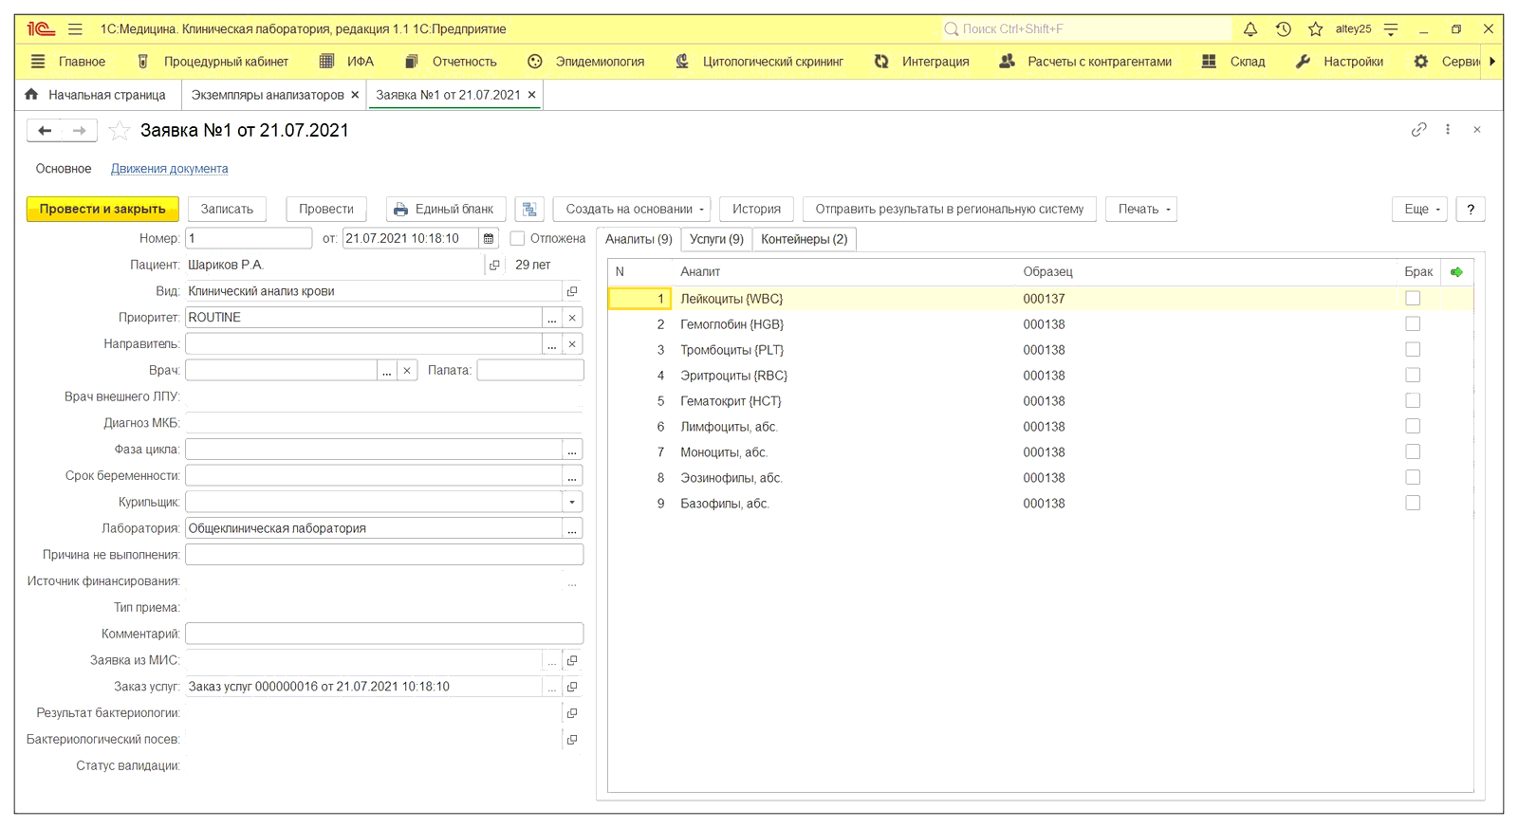Open selection for Направитель field

point(552,344)
